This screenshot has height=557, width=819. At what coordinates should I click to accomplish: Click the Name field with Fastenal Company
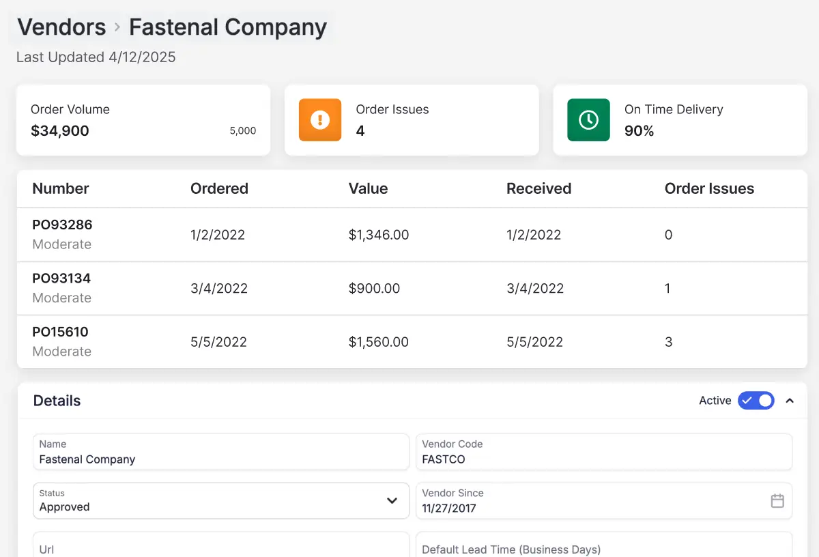click(x=221, y=452)
